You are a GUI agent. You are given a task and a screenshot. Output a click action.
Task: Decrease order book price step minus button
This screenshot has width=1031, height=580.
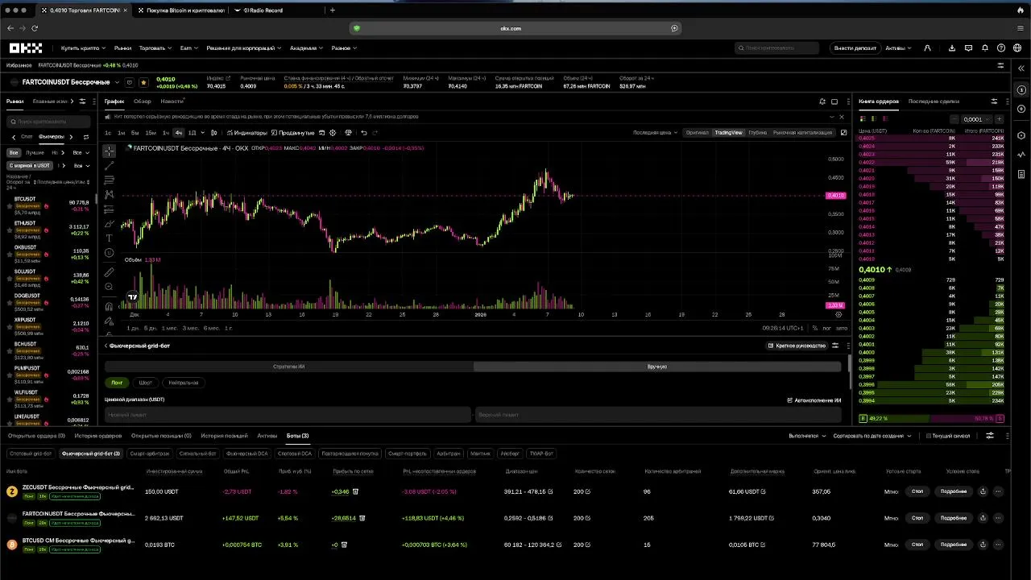click(954, 119)
